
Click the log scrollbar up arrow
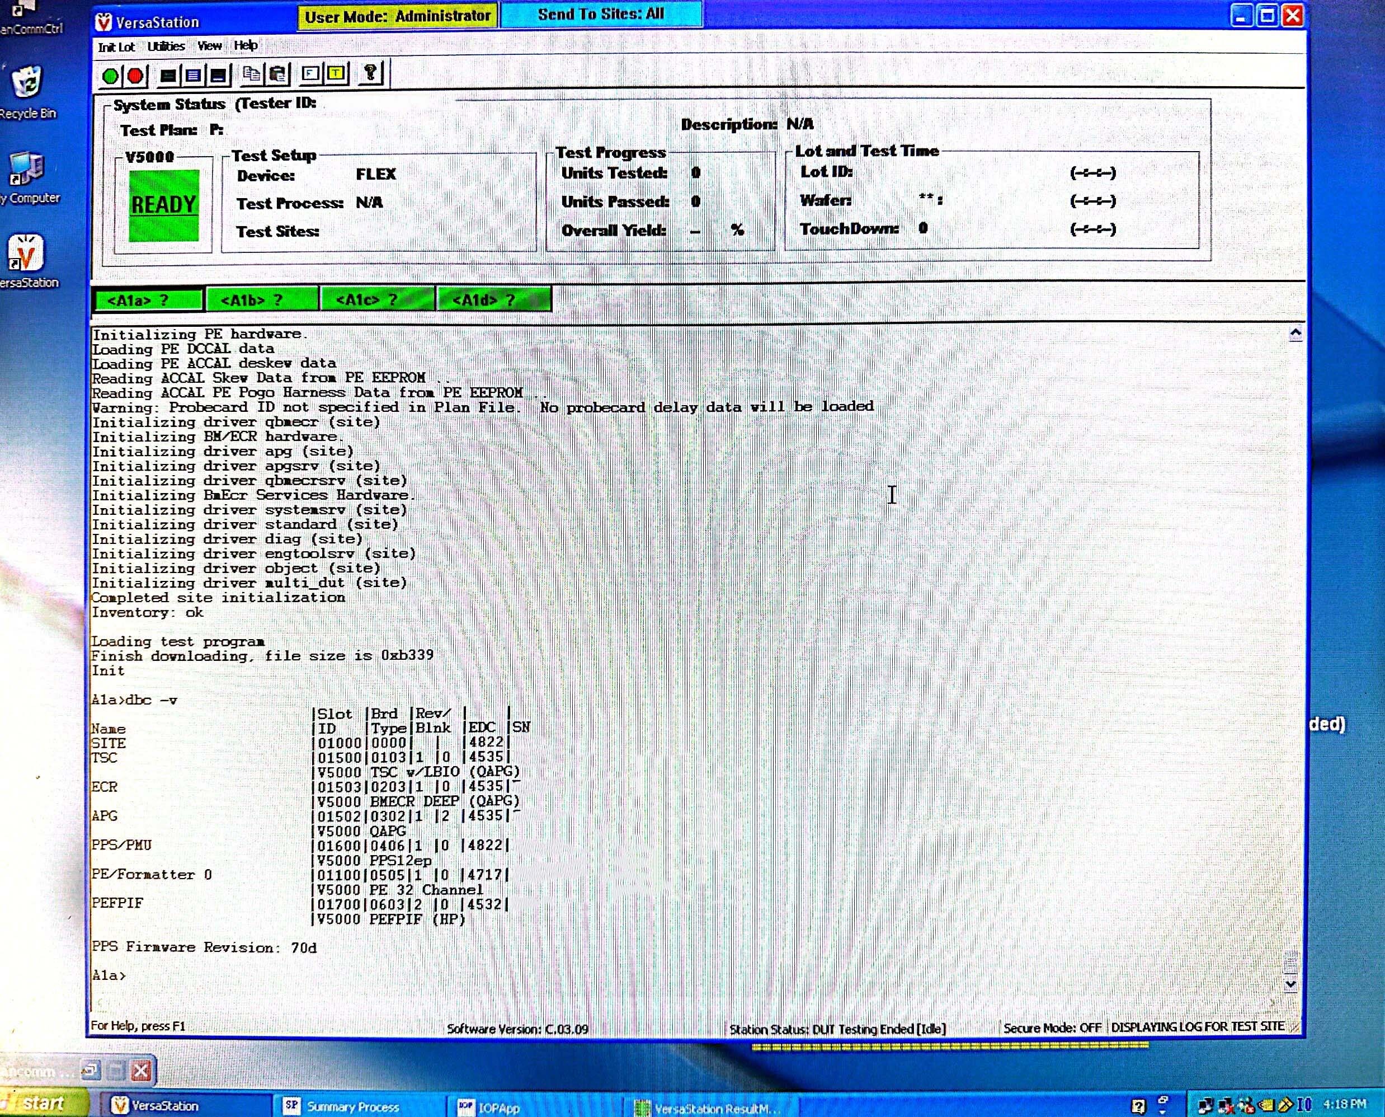tap(1296, 334)
